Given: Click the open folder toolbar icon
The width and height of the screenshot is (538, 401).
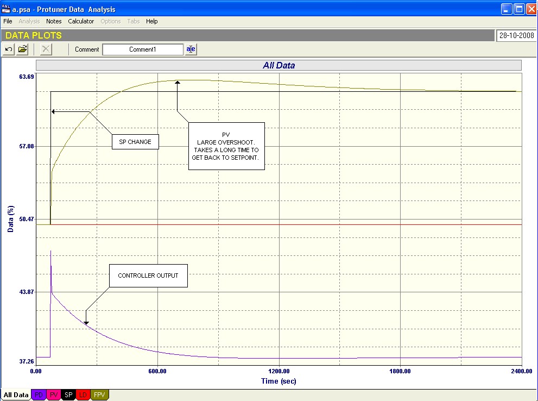Looking at the screenshot, I should pos(22,49).
